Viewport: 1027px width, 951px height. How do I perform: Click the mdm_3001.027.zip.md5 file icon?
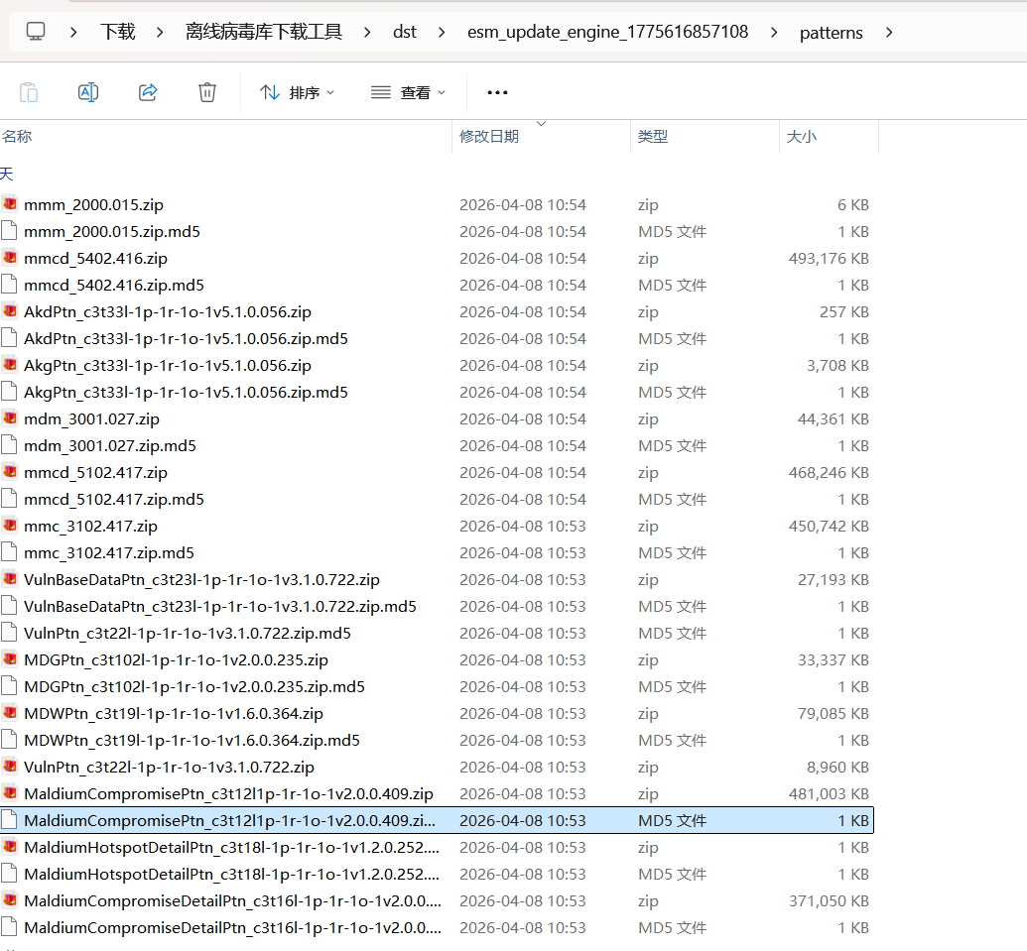click(10, 445)
